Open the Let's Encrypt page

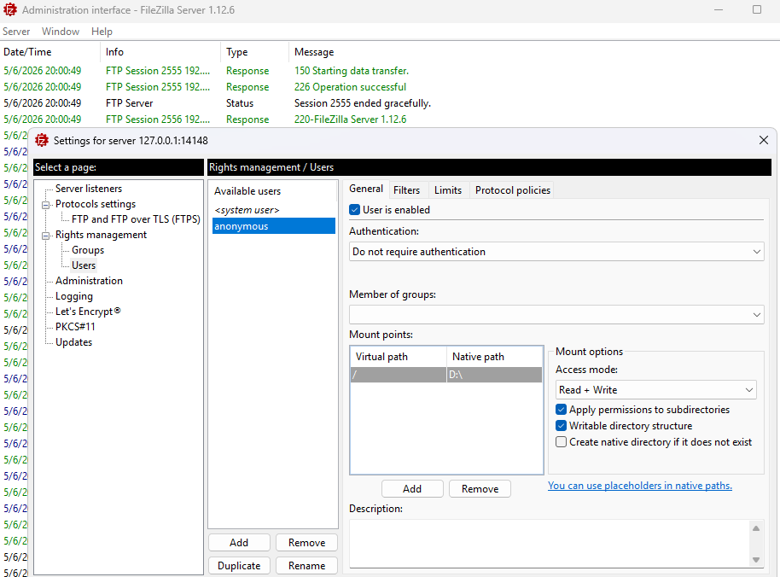tap(88, 312)
